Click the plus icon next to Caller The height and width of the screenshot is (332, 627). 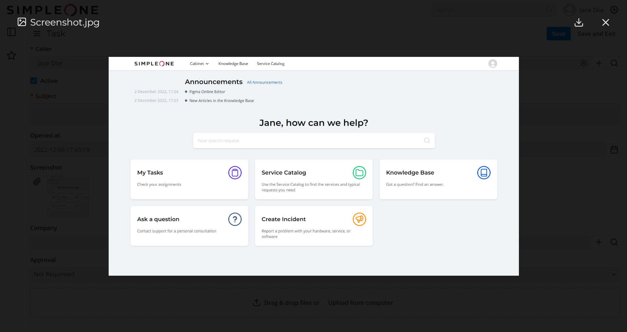599,63
